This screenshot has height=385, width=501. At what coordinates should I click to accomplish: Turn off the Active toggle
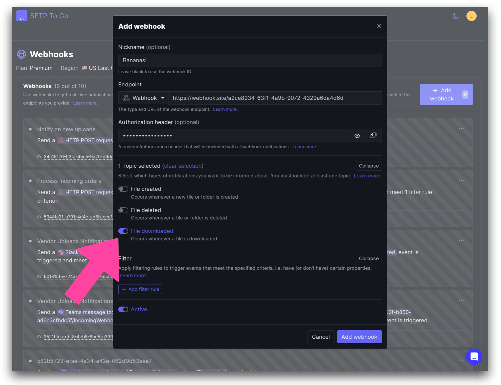pos(123,309)
